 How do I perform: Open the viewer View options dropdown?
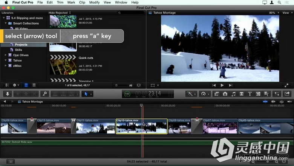[x=287, y=13]
